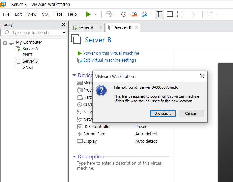Viewport: 233px width, 182px height.
Task: Click the USB Controller 'Present' value
Action: tap(142, 127)
